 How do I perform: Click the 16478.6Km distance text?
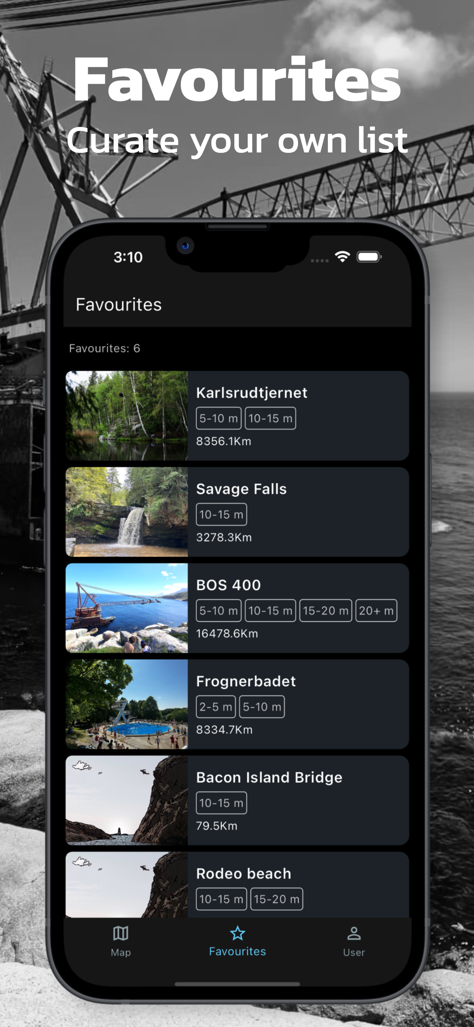(227, 633)
